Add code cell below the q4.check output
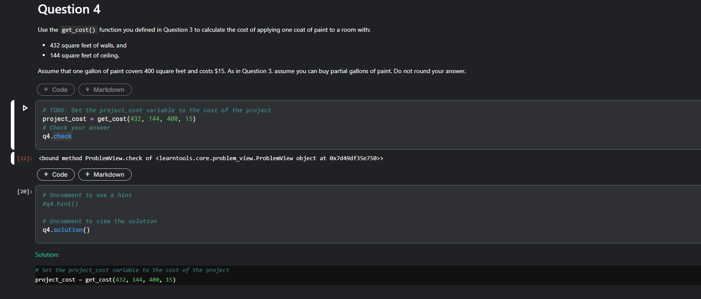 pos(56,175)
